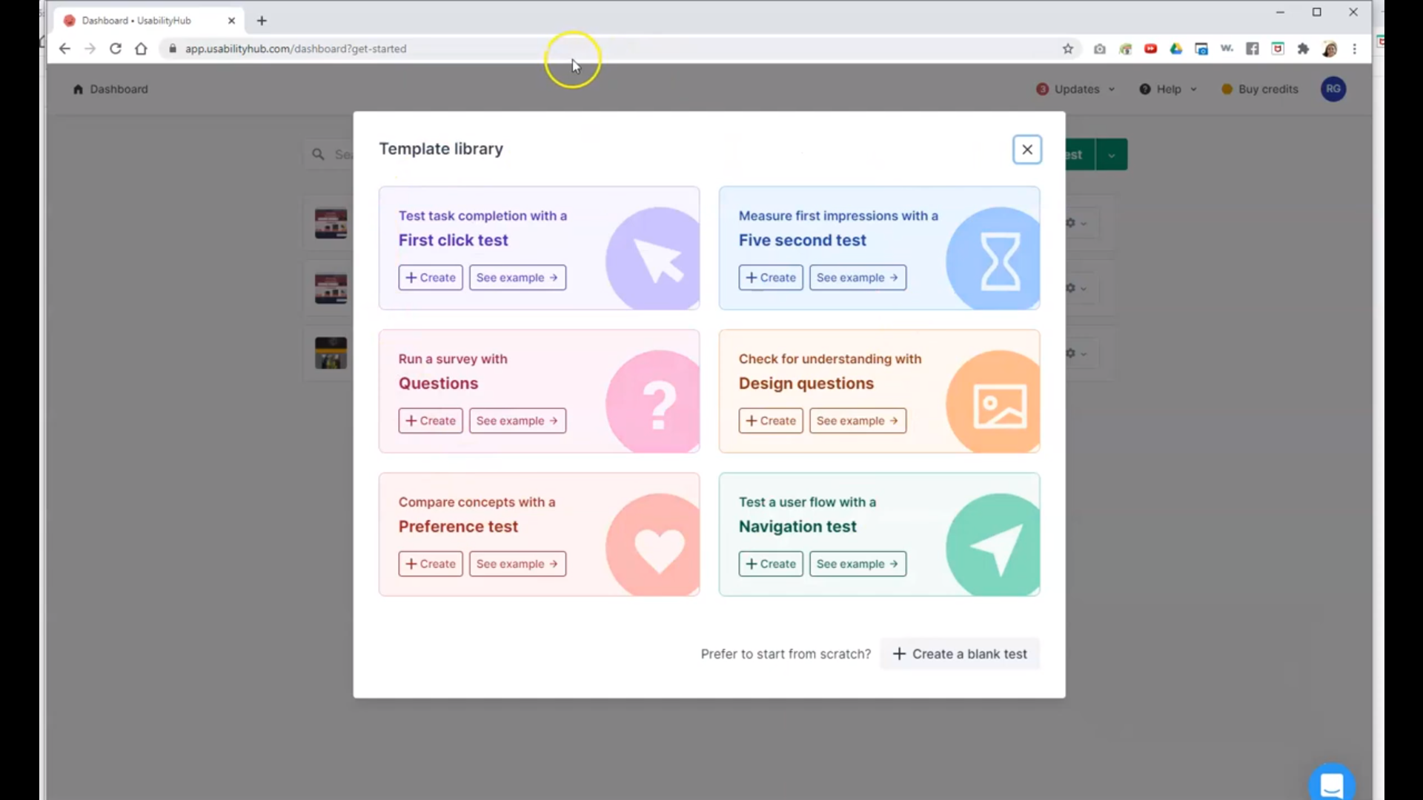See example for Navigation test
Screen dimensions: 1423x800
[857, 564]
